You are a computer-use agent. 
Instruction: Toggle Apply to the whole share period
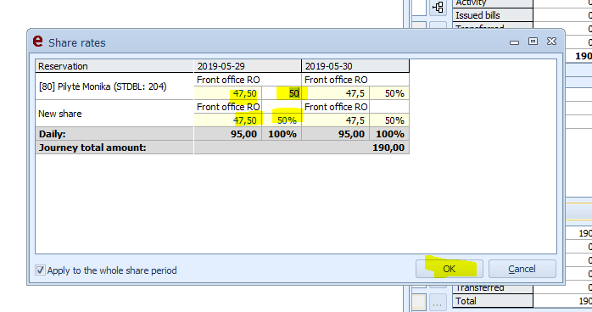click(40, 270)
